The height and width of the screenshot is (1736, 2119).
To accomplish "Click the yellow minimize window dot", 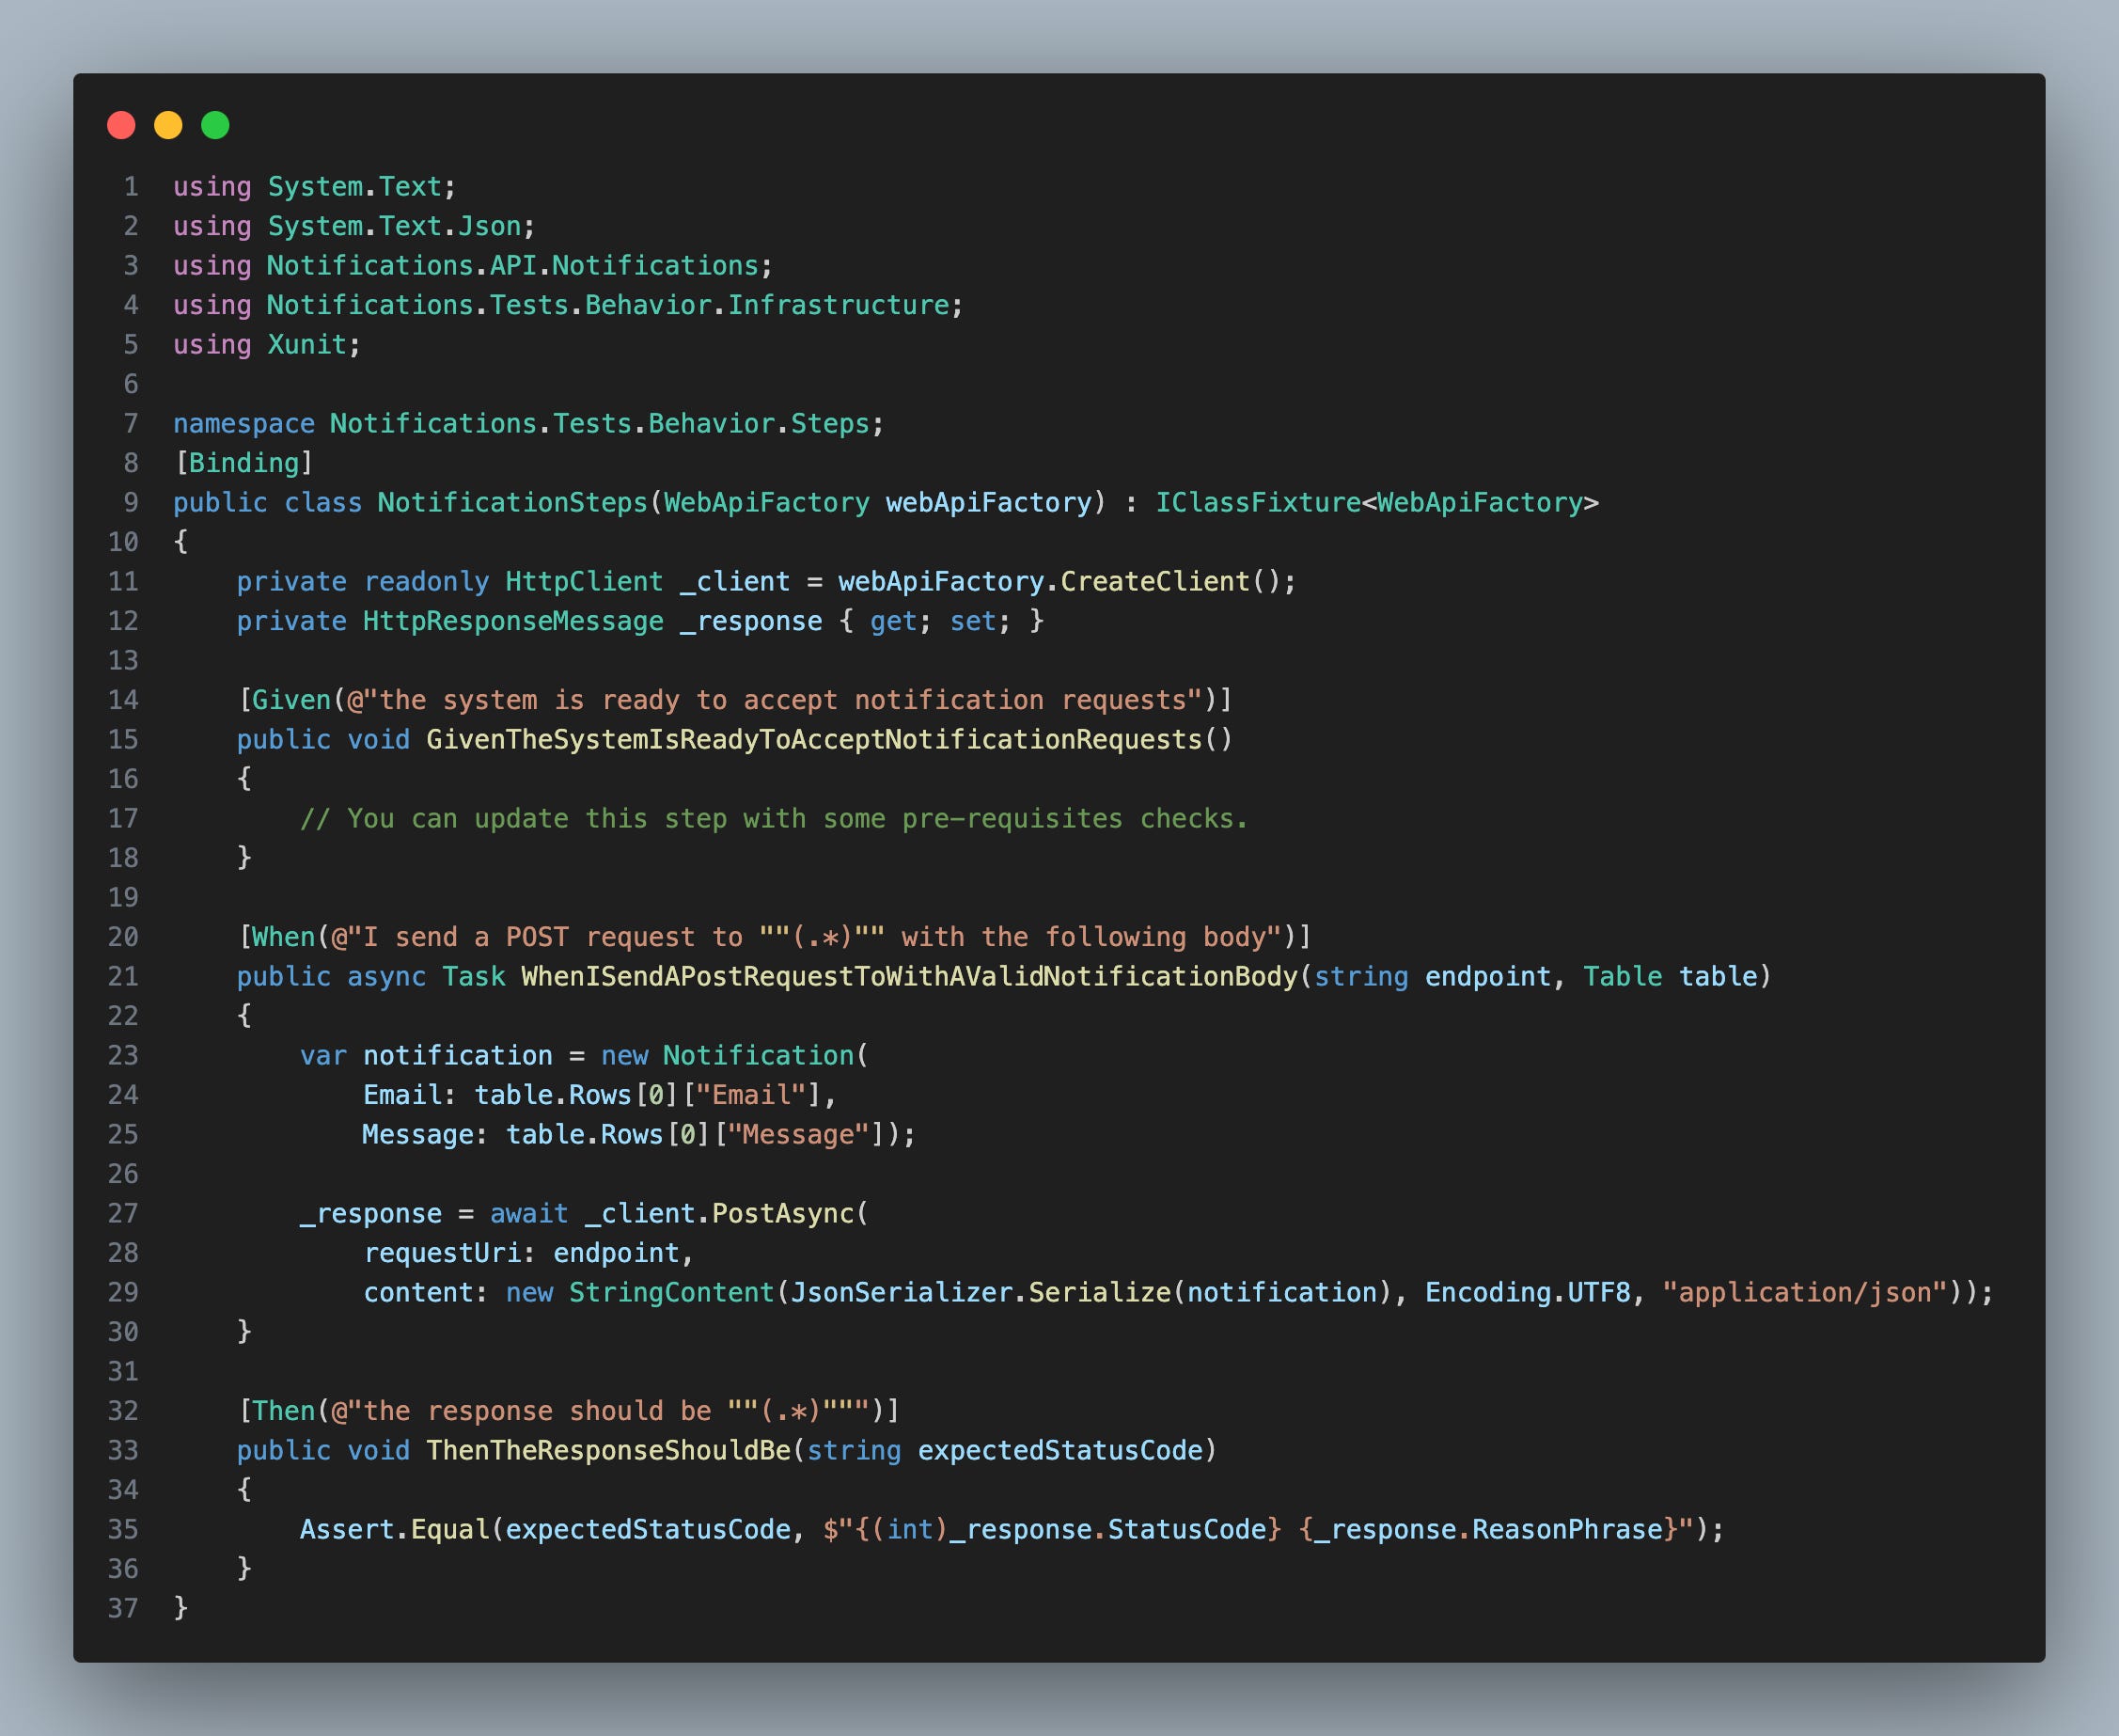I will point(168,125).
